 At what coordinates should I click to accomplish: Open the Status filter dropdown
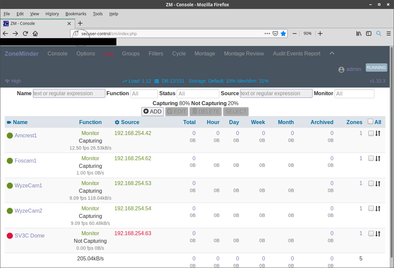tap(198, 94)
